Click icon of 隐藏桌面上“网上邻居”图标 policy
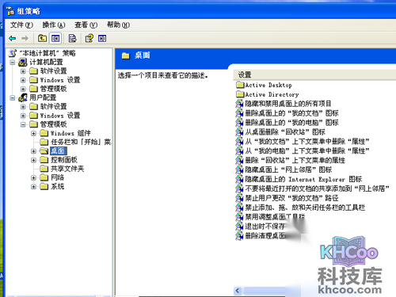Screen dimensions: 396x297 click(239, 169)
